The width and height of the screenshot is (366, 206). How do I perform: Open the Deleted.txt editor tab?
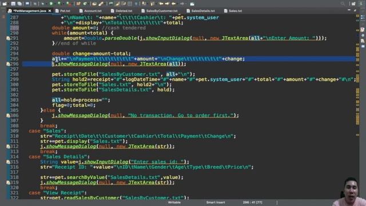(122, 11)
